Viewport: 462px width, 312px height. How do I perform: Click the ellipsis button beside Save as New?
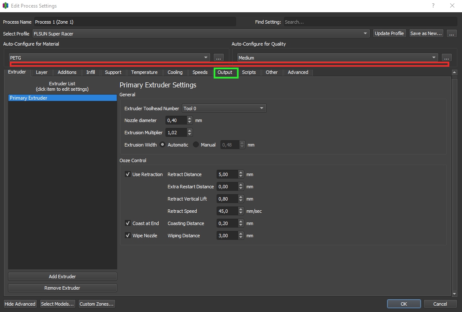[x=451, y=33]
